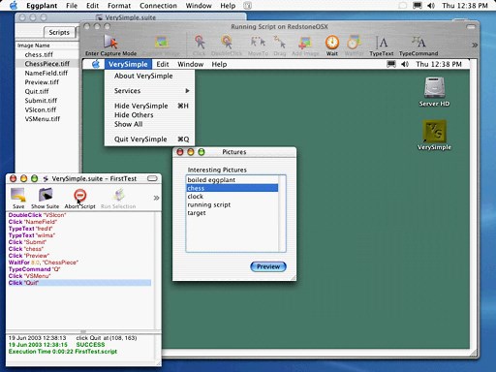496x372 pixels.
Task: Select Preview.tiff in image list
Action: tap(47, 82)
